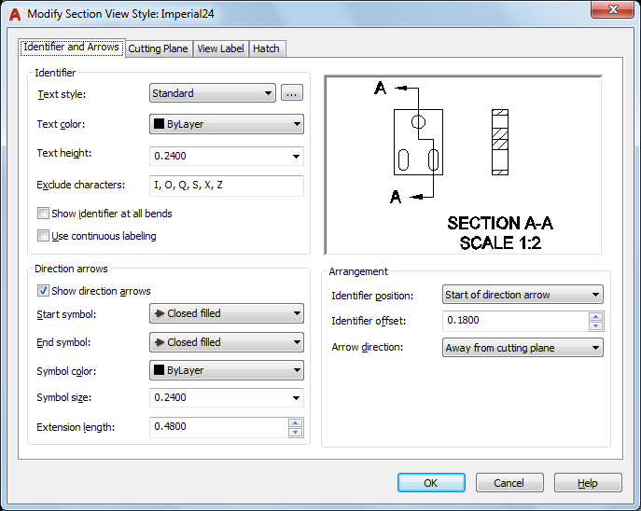Increase Identifier offset with up spinner arrow

click(596, 317)
